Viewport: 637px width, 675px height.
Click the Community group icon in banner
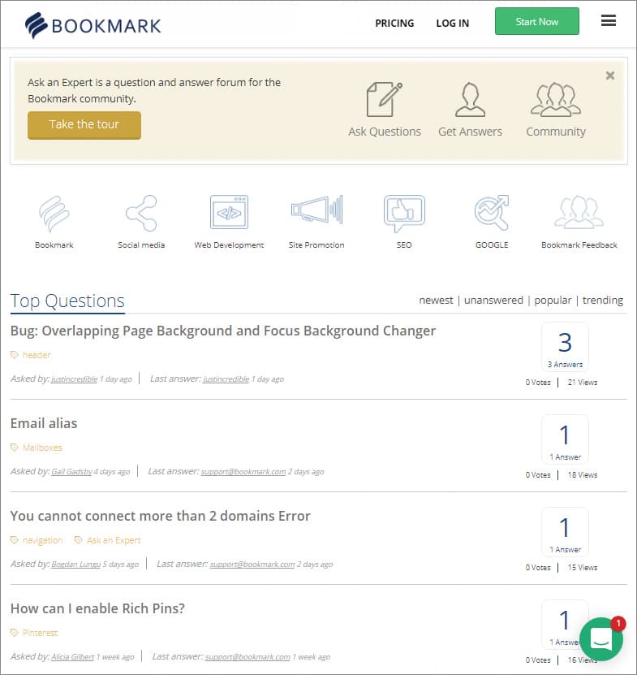pyautogui.click(x=556, y=99)
